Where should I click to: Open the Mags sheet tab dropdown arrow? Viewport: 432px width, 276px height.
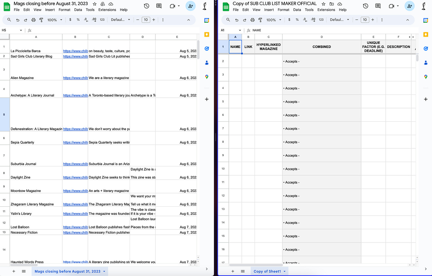click(104, 272)
